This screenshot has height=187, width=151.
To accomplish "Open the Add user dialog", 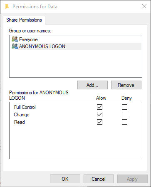I will tap(92, 85).
